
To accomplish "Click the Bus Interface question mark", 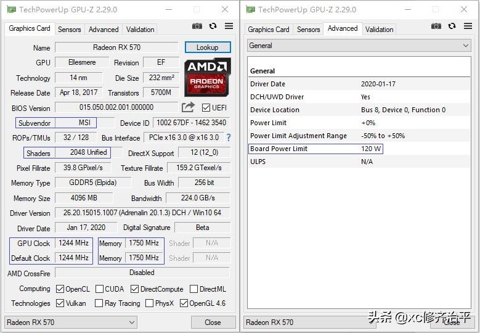I will click(x=229, y=138).
